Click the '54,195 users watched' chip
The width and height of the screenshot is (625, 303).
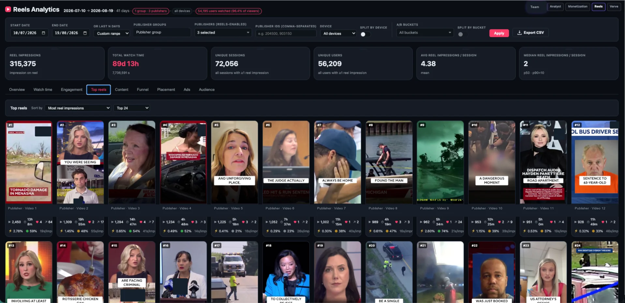(229, 11)
